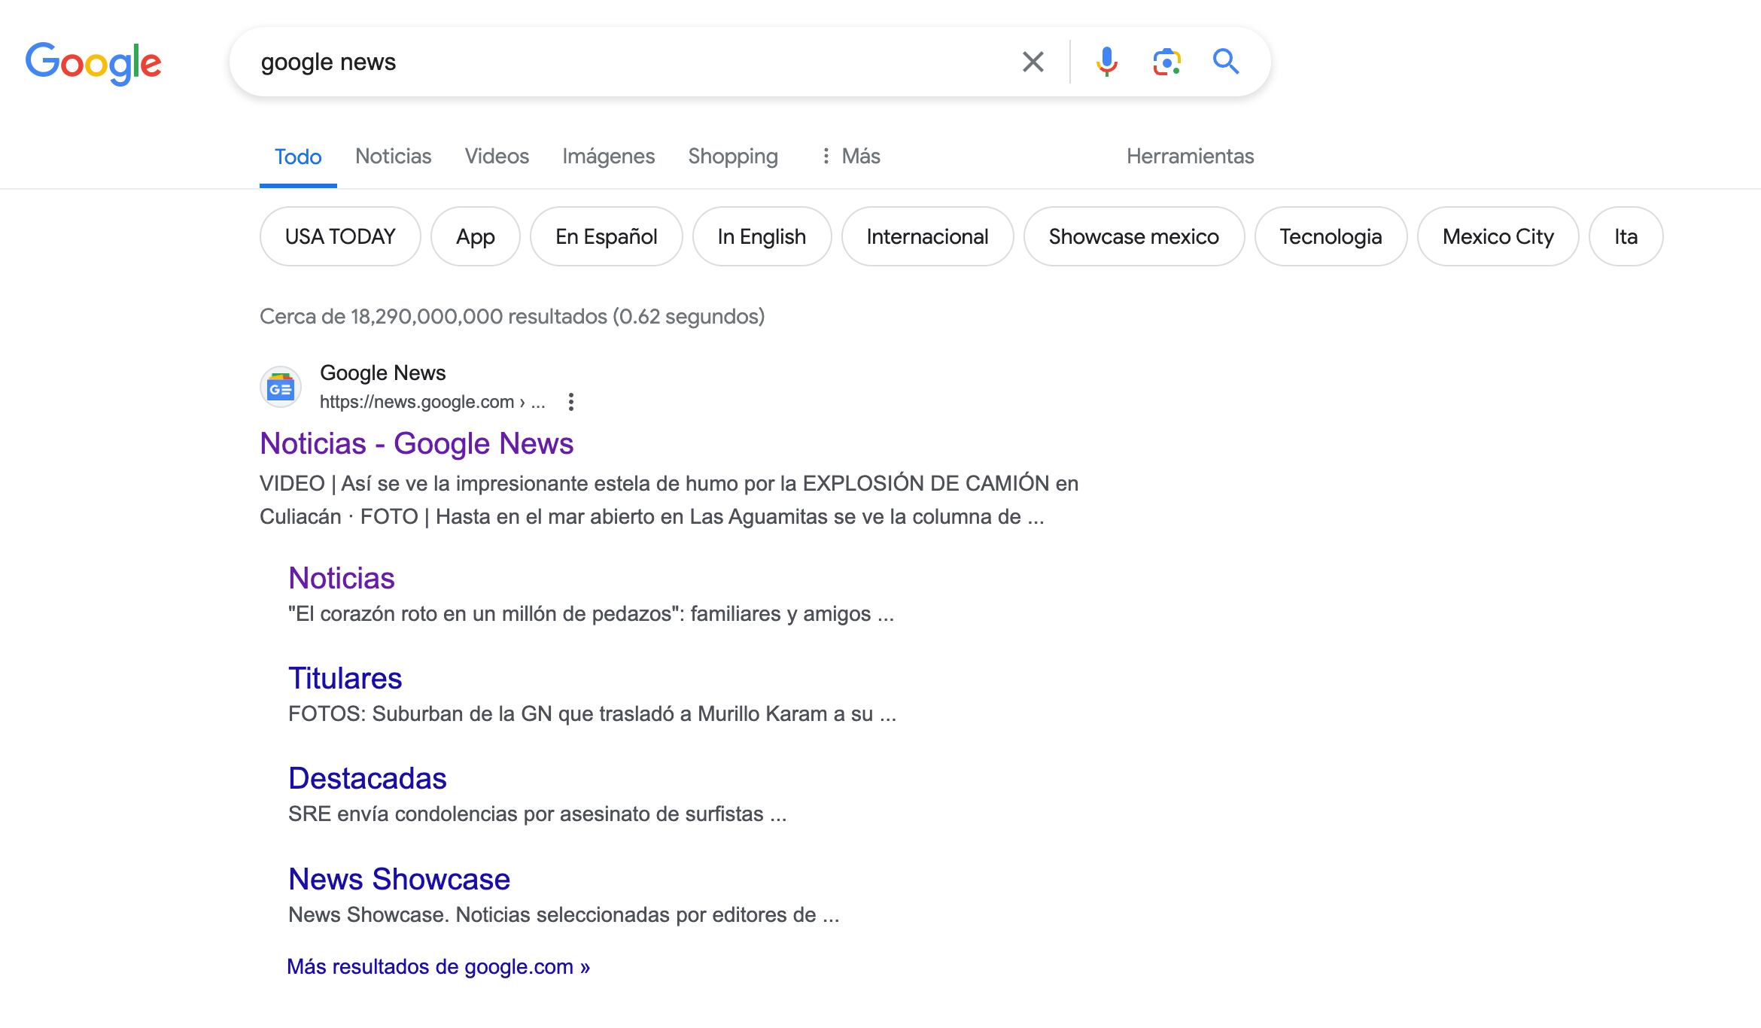Click the Google logo
Image resolution: width=1761 pixels, height=1028 pixels.
tap(93, 62)
